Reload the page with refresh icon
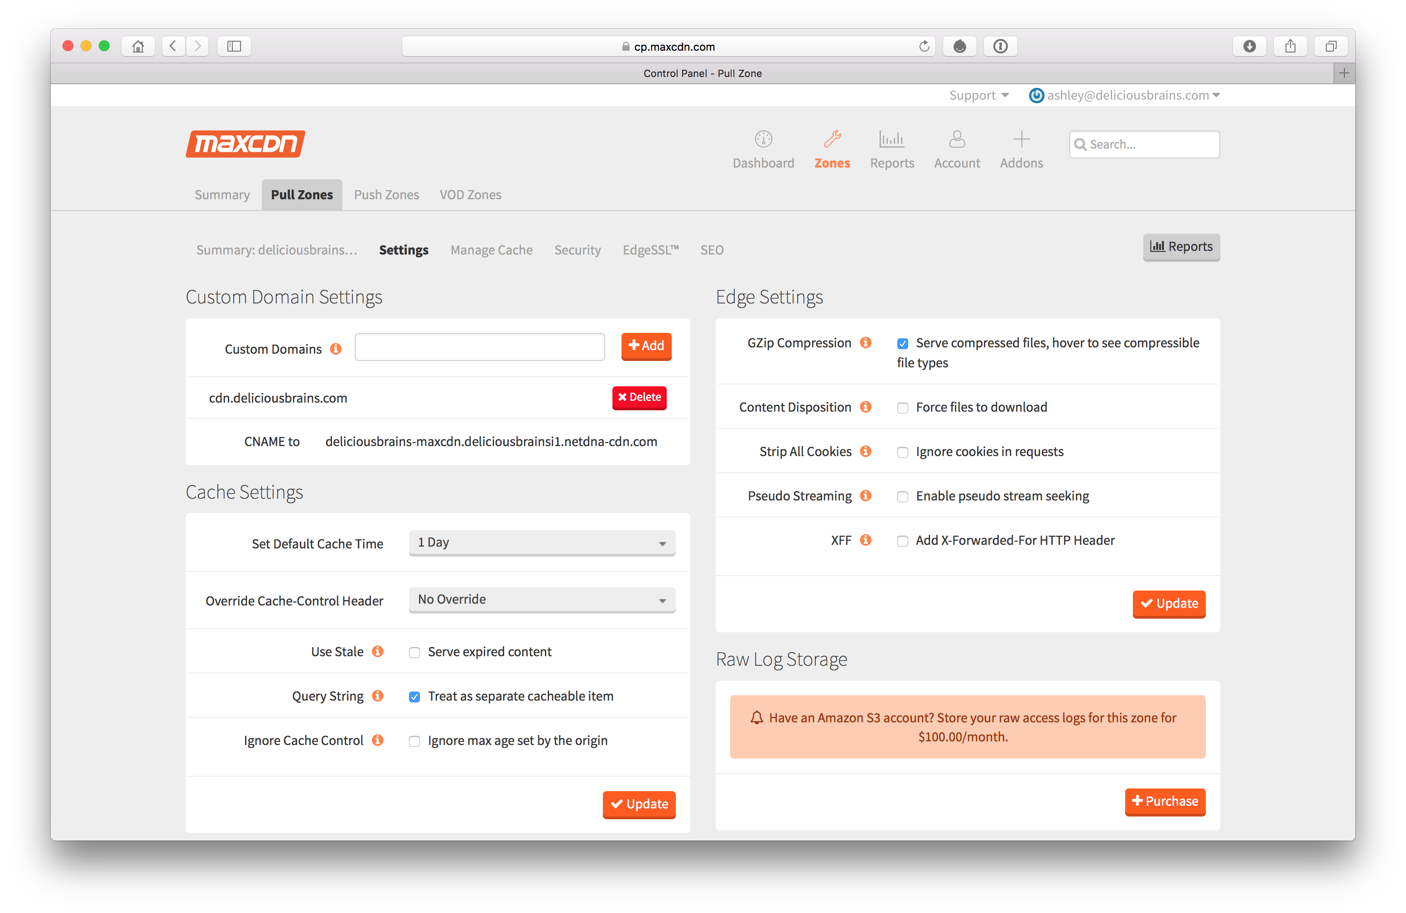Viewport: 1406px width, 913px height. [x=924, y=46]
